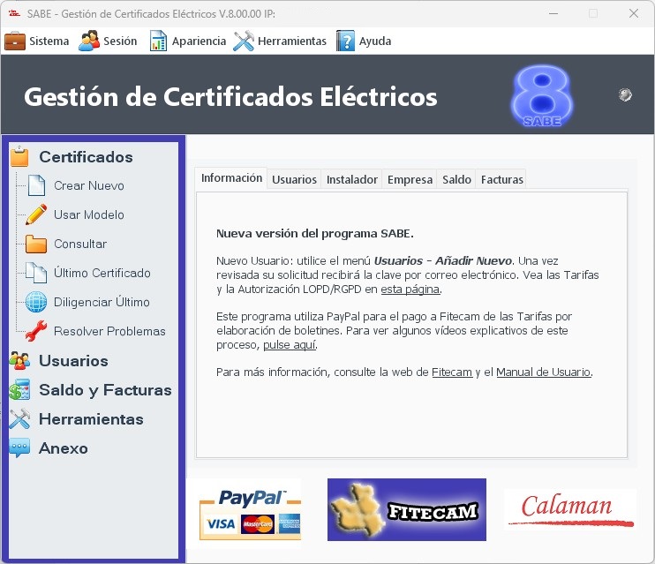Click the Resolver Problemas red wrench icon
The width and height of the screenshot is (655, 564).
(36, 331)
